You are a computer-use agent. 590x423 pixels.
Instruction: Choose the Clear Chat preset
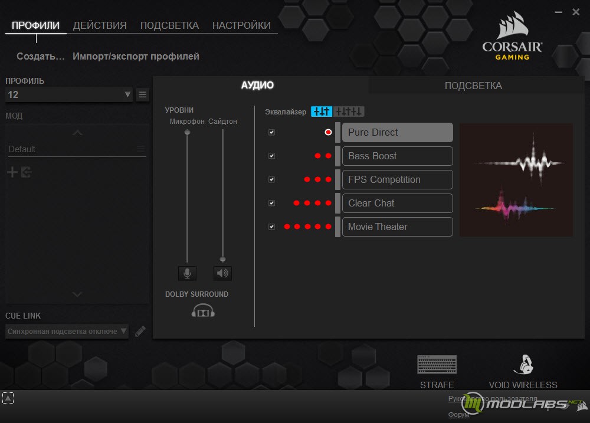pos(397,203)
